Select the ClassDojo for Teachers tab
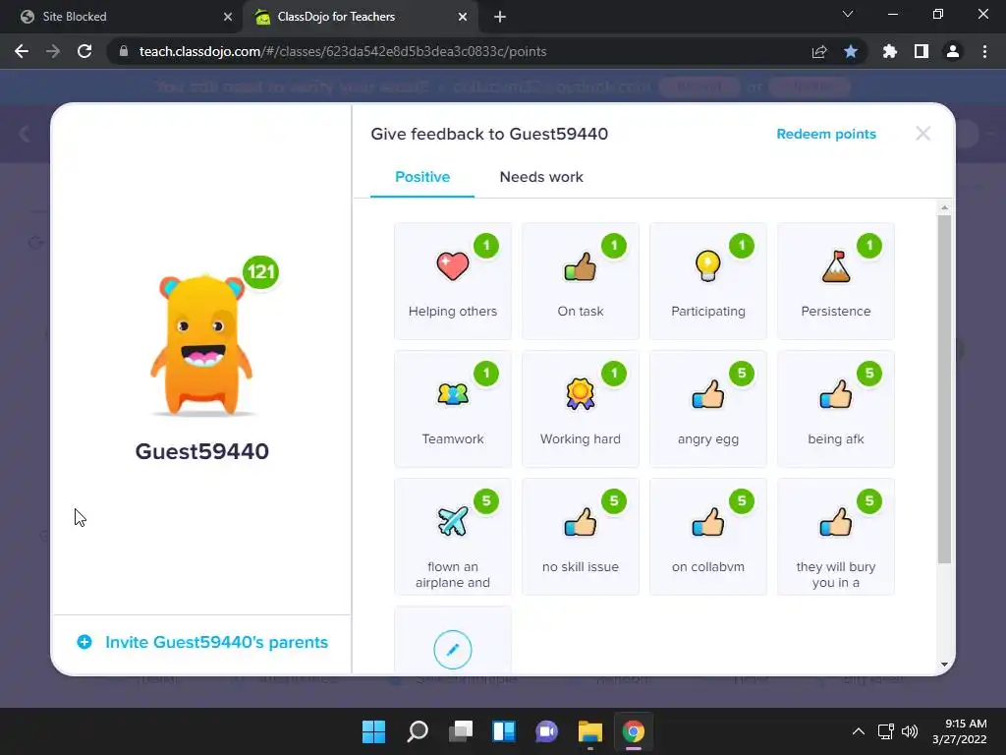 click(360, 17)
